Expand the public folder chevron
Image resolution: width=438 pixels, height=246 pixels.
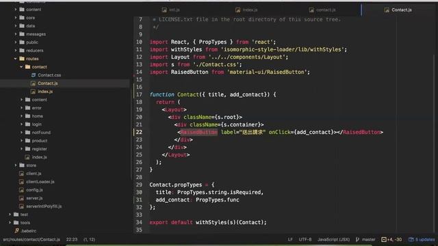click(16, 42)
